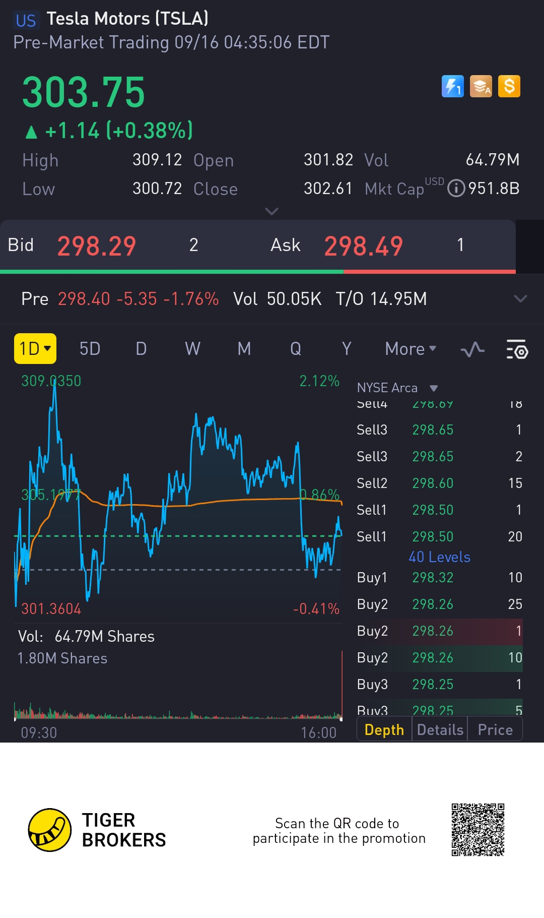Screen dimensions: 544x918
Task: Tap the Buy1 298.32 order row
Action: (x=439, y=577)
